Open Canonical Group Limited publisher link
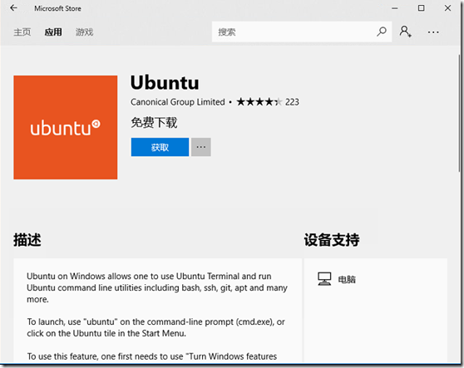The image size is (464, 368). click(178, 102)
